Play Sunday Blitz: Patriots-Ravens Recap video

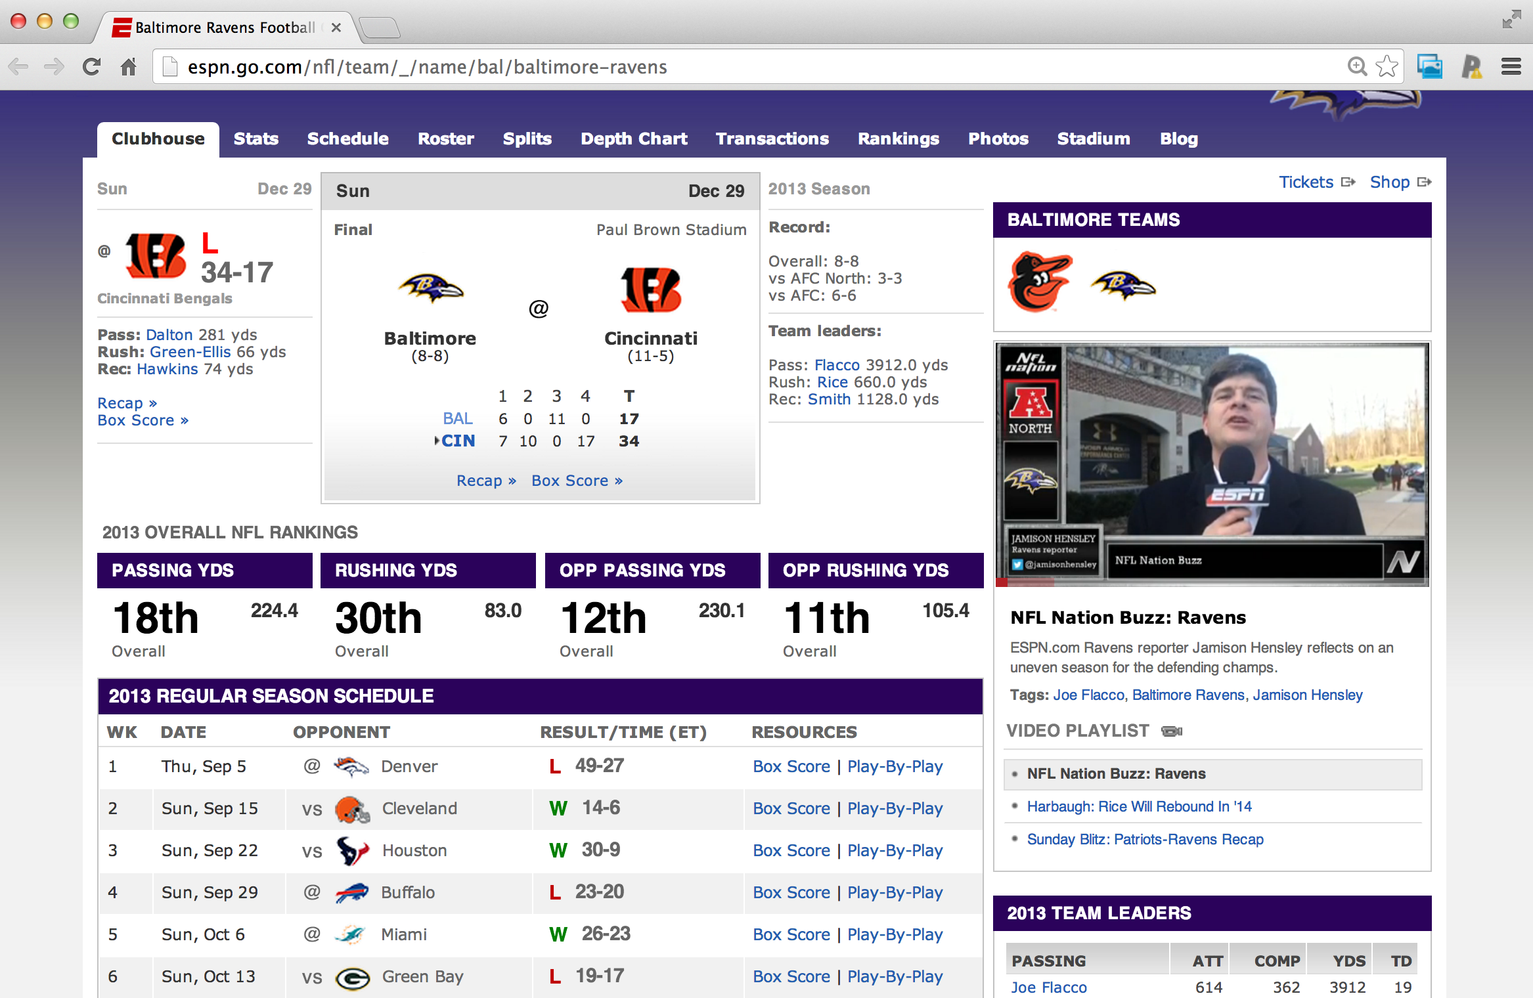pyautogui.click(x=1145, y=839)
